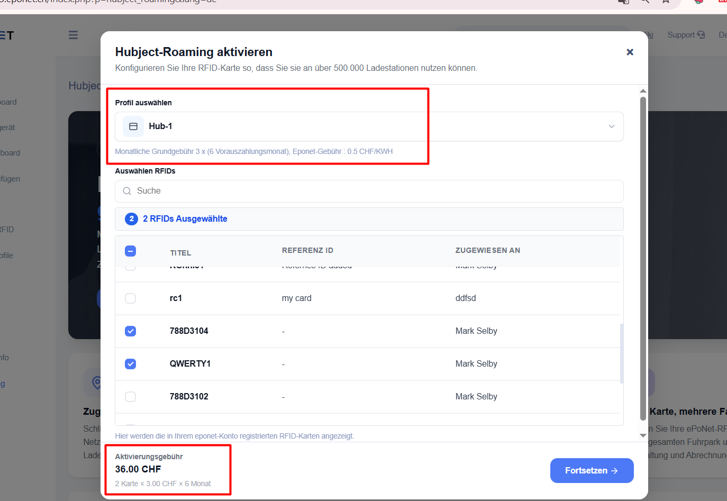Enable the 788D3102 RFID checkbox
This screenshot has width=727, height=501.
click(131, 397)
